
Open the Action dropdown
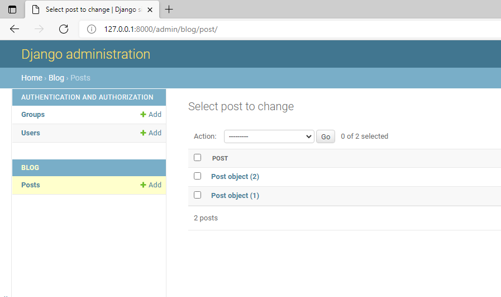[269, 136]
